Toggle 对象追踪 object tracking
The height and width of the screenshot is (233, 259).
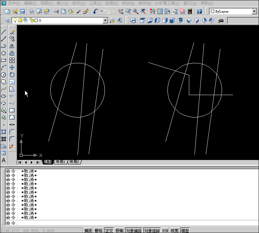(152, 230)
